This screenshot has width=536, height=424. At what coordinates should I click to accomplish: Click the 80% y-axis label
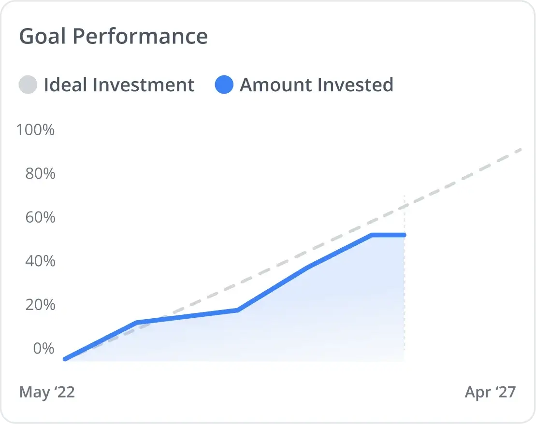(x=40, y=173)
